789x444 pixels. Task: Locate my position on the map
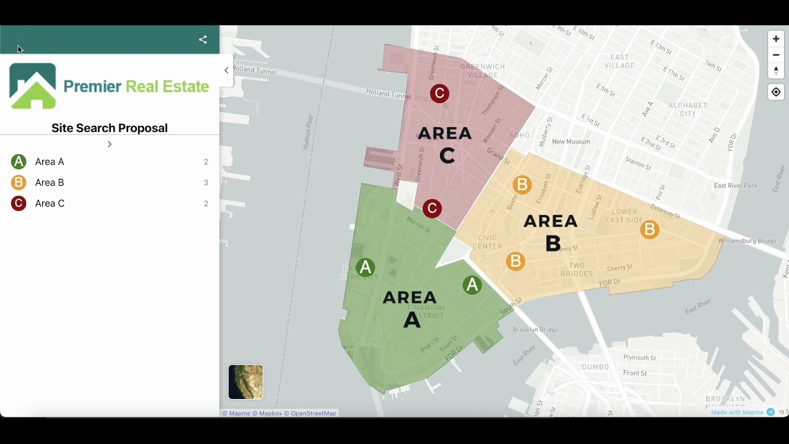coord(776,92)
